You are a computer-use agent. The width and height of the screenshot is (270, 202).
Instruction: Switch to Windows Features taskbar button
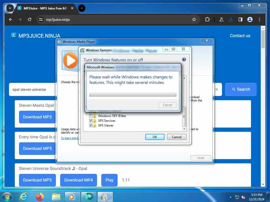pyautogui.click(x=105, y=197)
